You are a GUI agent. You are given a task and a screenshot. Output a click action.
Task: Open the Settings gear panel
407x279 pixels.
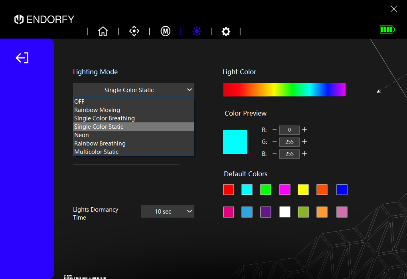pos(226,31)
